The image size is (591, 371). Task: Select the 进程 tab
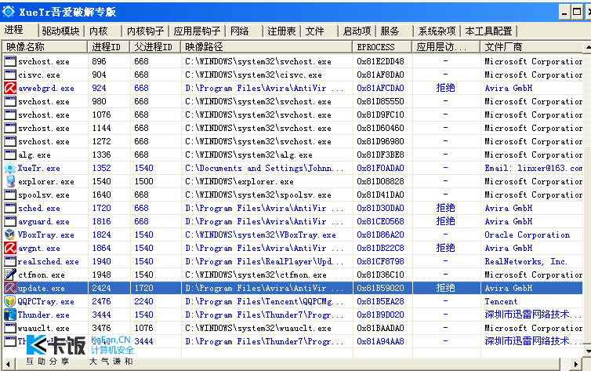[14, 30]
